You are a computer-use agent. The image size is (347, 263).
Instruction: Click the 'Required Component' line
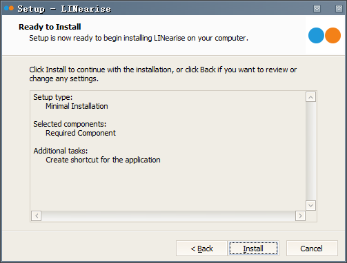point(81,133)
